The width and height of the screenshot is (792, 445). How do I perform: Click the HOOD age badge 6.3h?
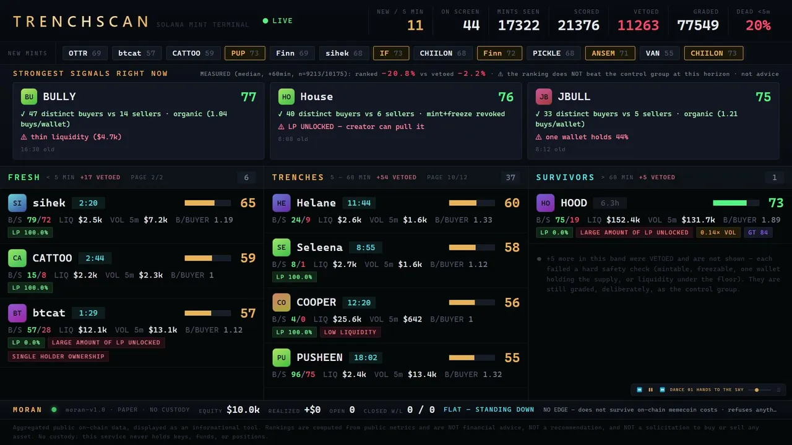(x=609, y=203)
